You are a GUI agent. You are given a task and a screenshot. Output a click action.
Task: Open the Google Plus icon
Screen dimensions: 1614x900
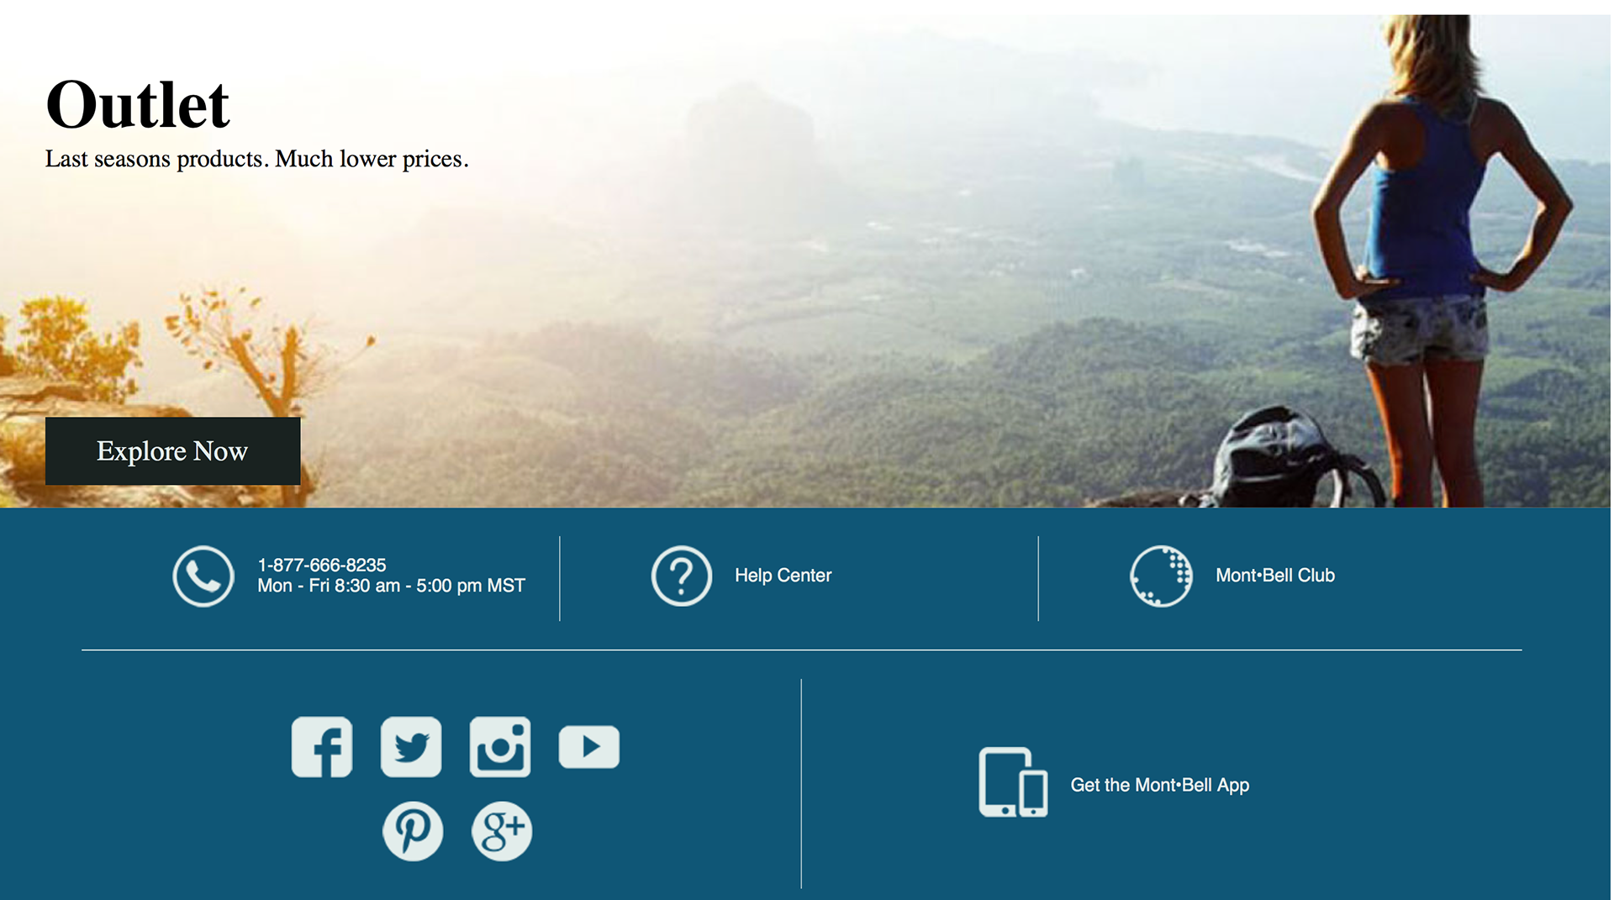tap(502, 831)
